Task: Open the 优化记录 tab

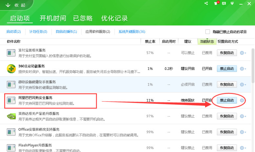Action: tap(114, 18)
